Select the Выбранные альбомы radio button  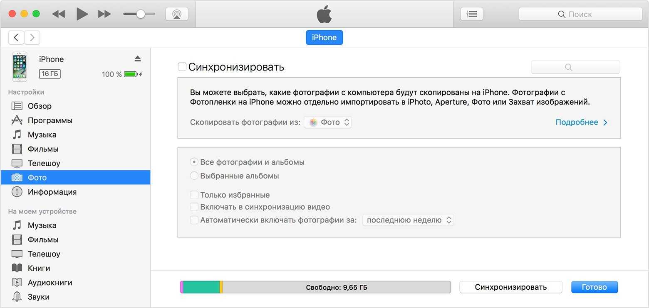click(x=194, y=176)
